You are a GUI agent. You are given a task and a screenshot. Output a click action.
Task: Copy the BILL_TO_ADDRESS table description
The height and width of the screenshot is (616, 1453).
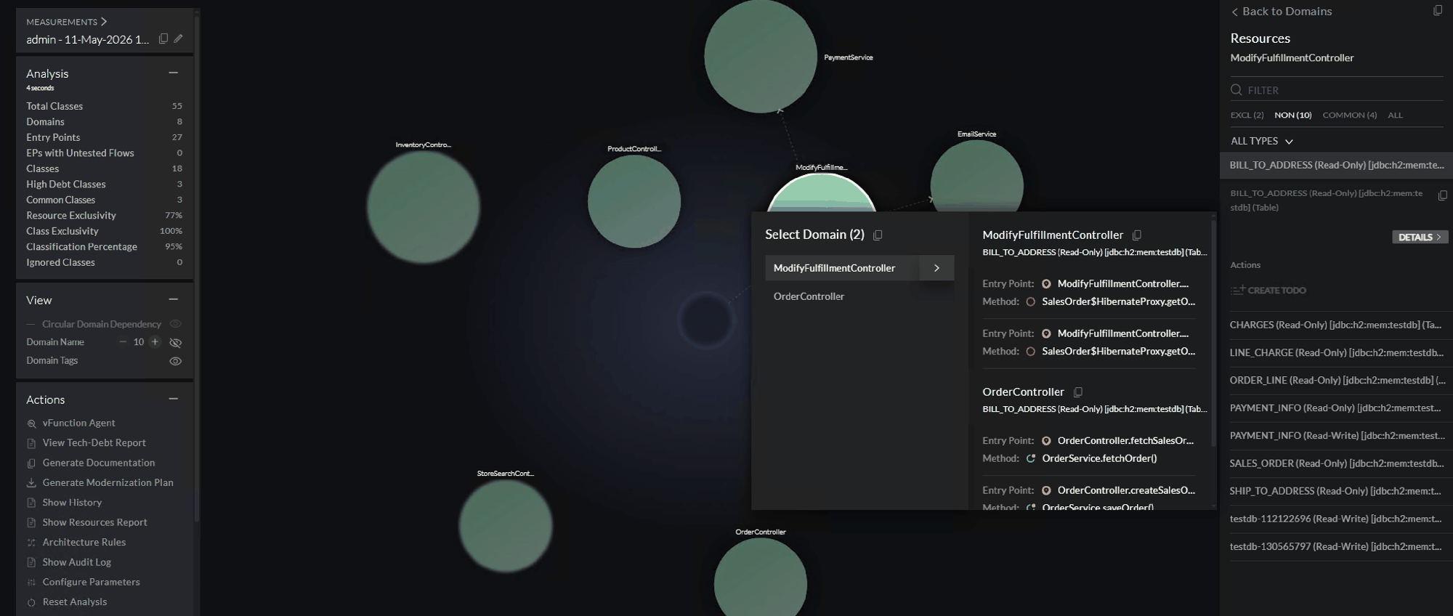click(1443, 195)
